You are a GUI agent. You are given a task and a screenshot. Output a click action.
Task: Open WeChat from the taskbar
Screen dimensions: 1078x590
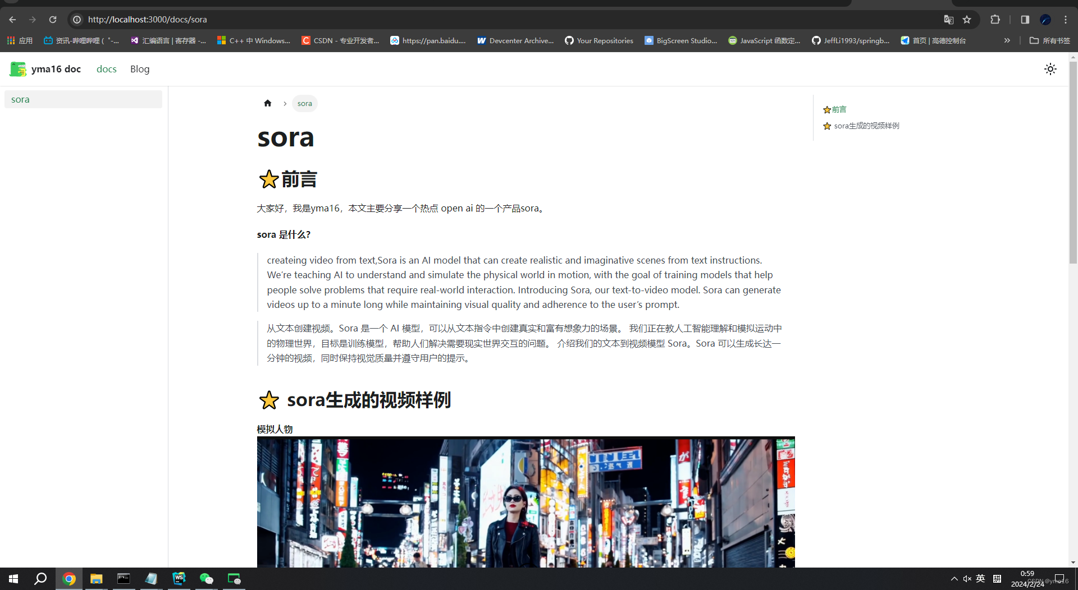206,578
